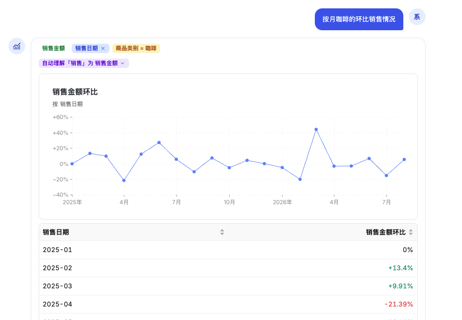Screen dimensions: 462x320
Task: Click the 销售日期 column header
Action: tap(56, 232)
